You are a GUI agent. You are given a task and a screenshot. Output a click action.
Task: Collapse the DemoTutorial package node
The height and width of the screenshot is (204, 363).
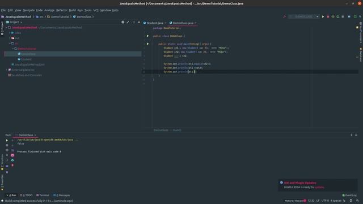point(12,49)
